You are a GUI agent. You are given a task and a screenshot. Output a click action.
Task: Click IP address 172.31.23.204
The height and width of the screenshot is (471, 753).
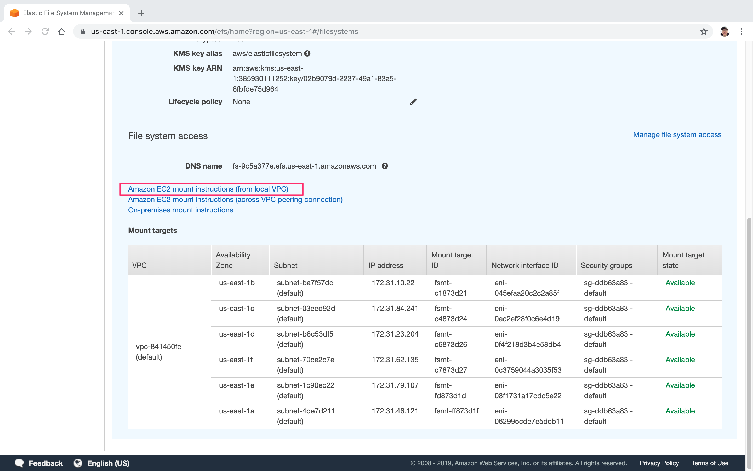tap(395, 334)
